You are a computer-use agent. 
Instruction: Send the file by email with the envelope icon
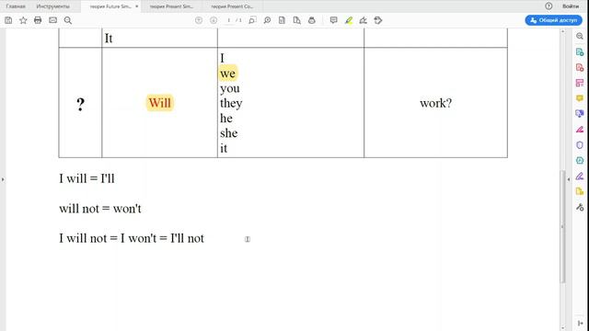[x=53, y=20]
